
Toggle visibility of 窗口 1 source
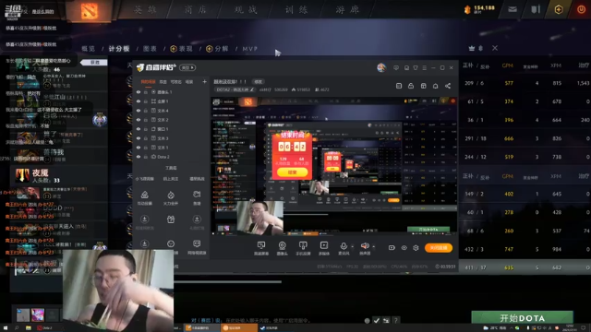139,129
